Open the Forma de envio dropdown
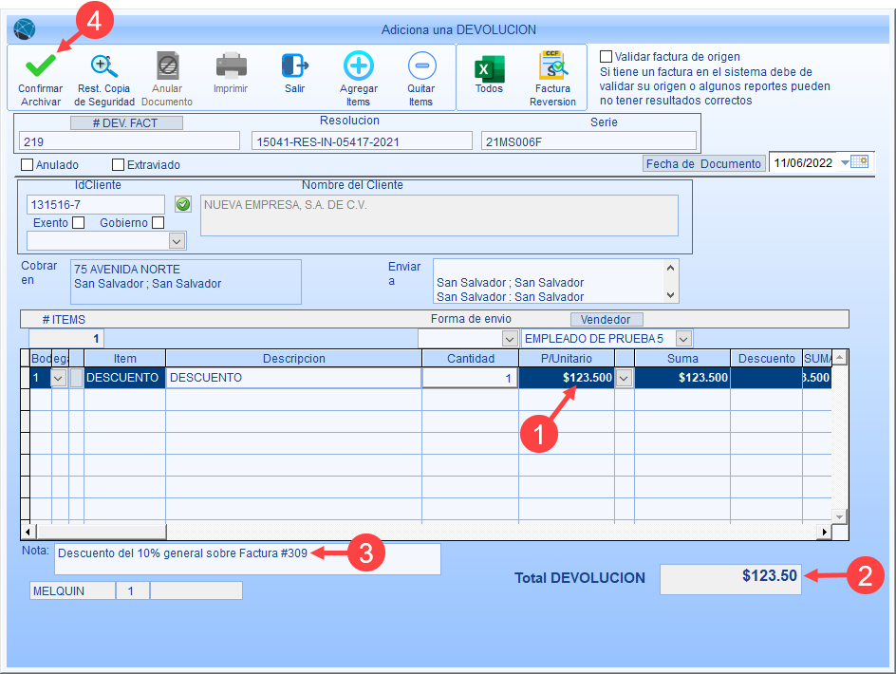 pyautogui.click(x=510, y=339)
